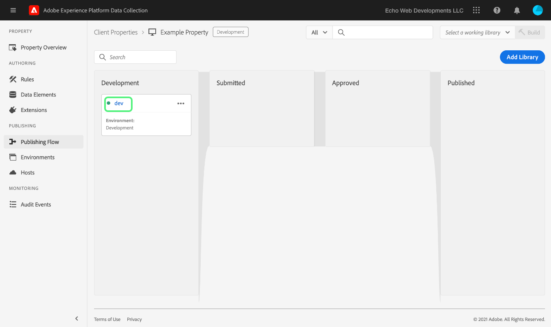Open the Hosts page
This screenshot has width=551, height=327.
pyautogui.click(x=28, y=172)
